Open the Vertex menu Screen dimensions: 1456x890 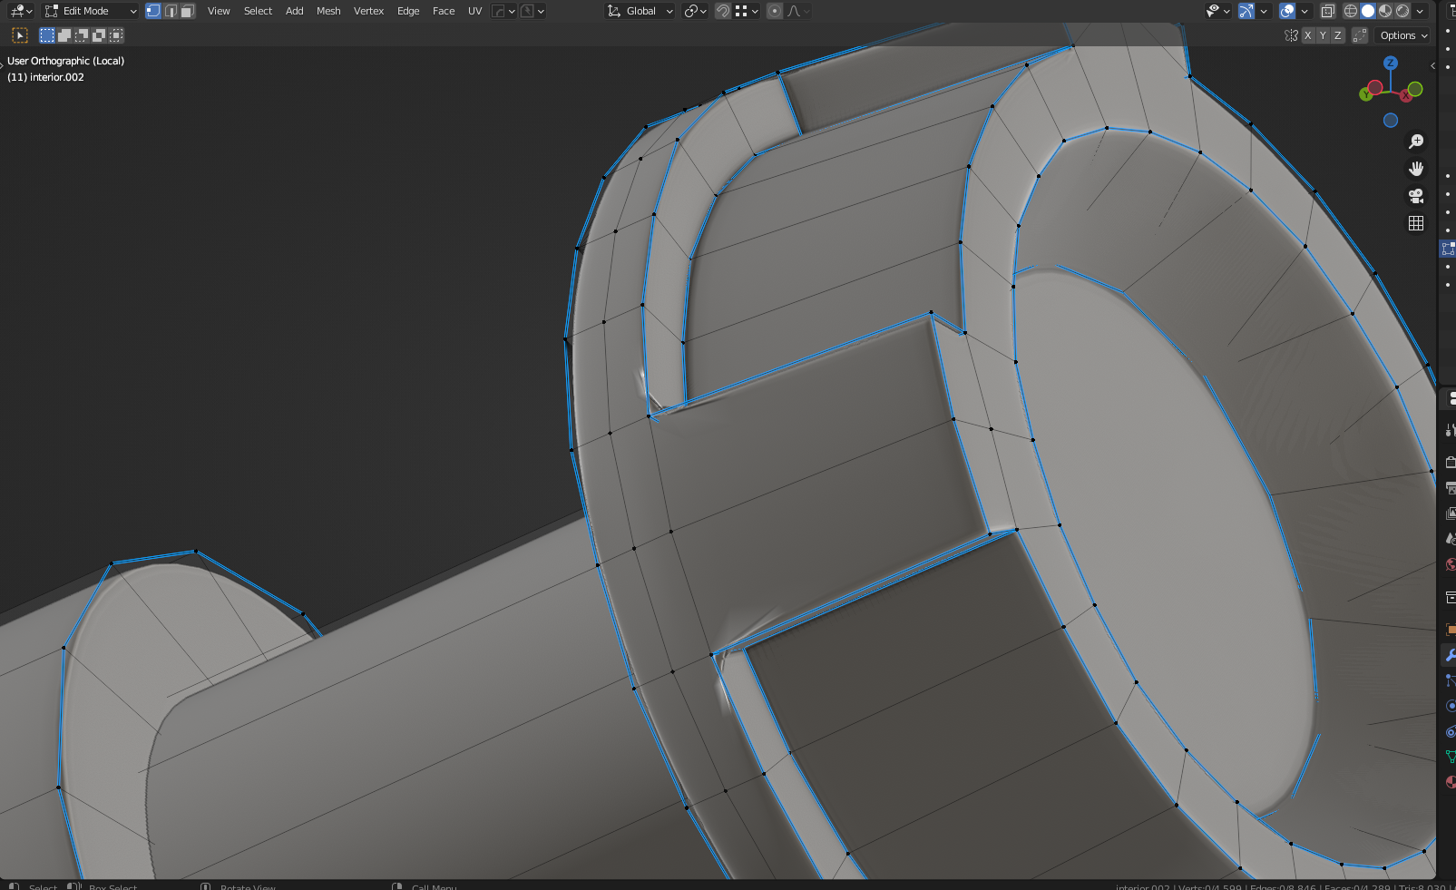[368, 11]
